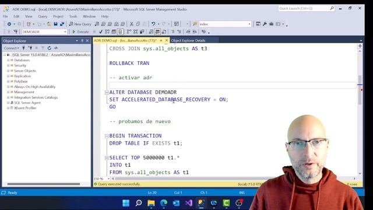Click the Save file icon

(55, 24)
